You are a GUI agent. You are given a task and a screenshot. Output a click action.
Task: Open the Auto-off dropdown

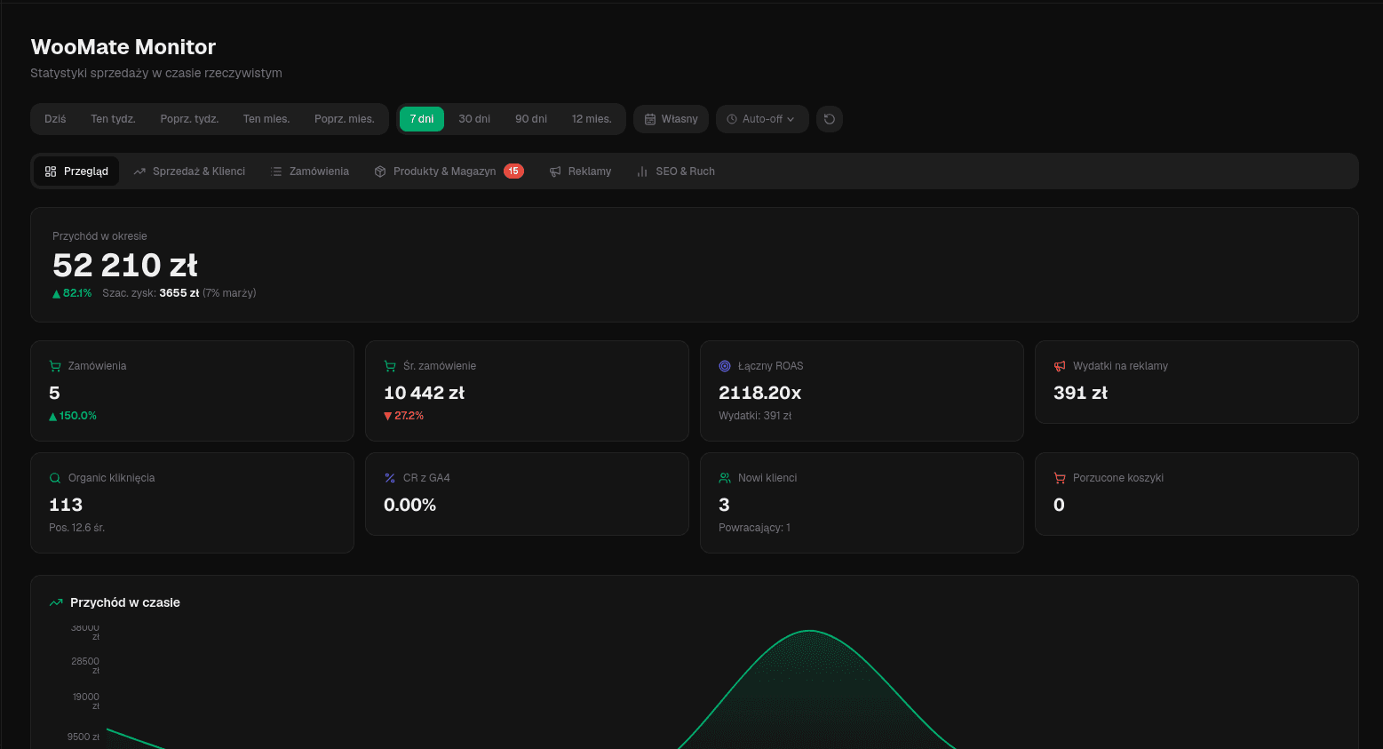[762, 119]
